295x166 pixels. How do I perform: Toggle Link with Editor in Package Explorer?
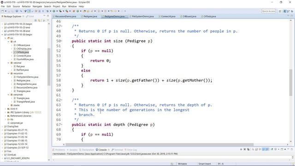[x=39, y=20]
